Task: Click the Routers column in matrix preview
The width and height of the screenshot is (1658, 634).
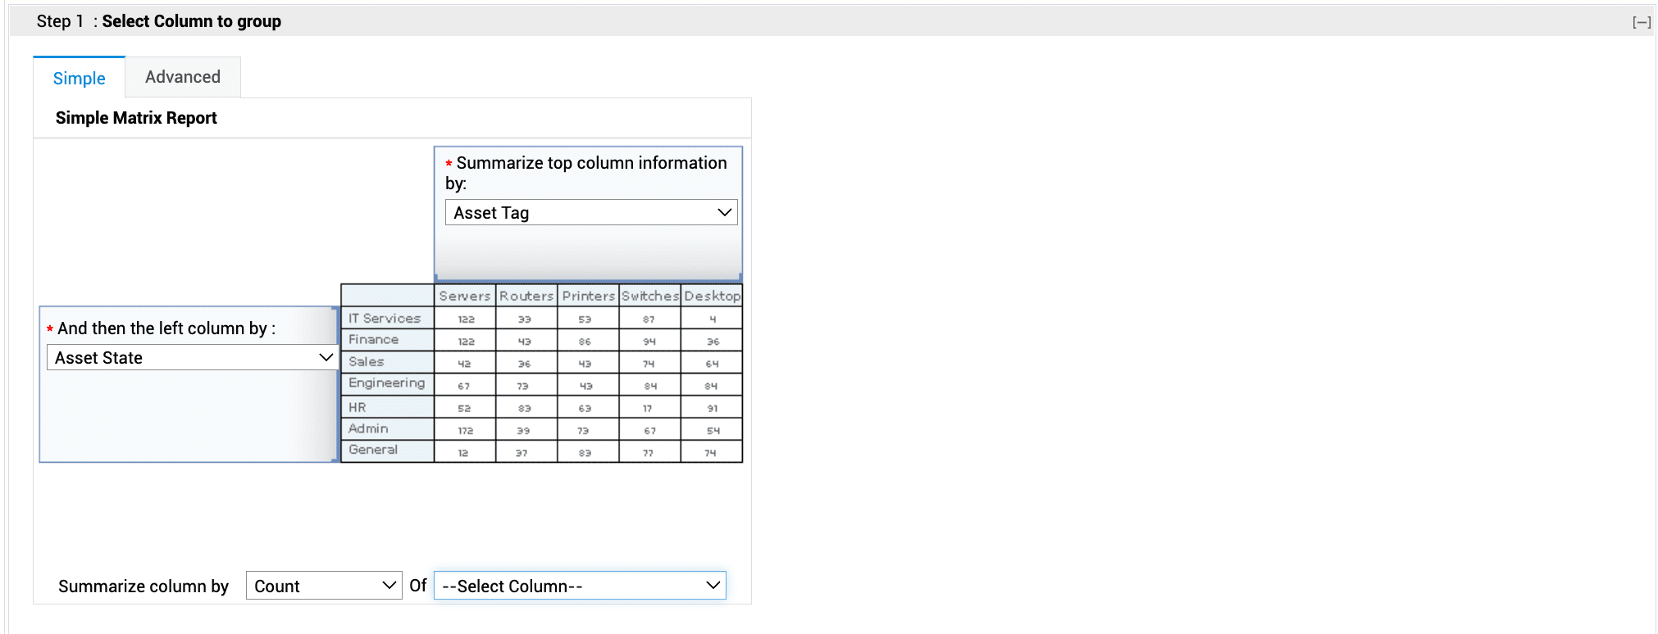Action: (526, 296)
